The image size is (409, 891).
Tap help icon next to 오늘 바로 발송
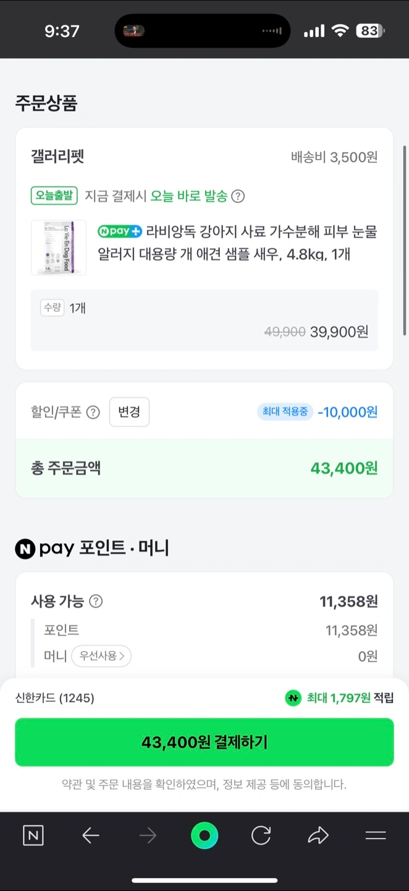tap(238, 196)
